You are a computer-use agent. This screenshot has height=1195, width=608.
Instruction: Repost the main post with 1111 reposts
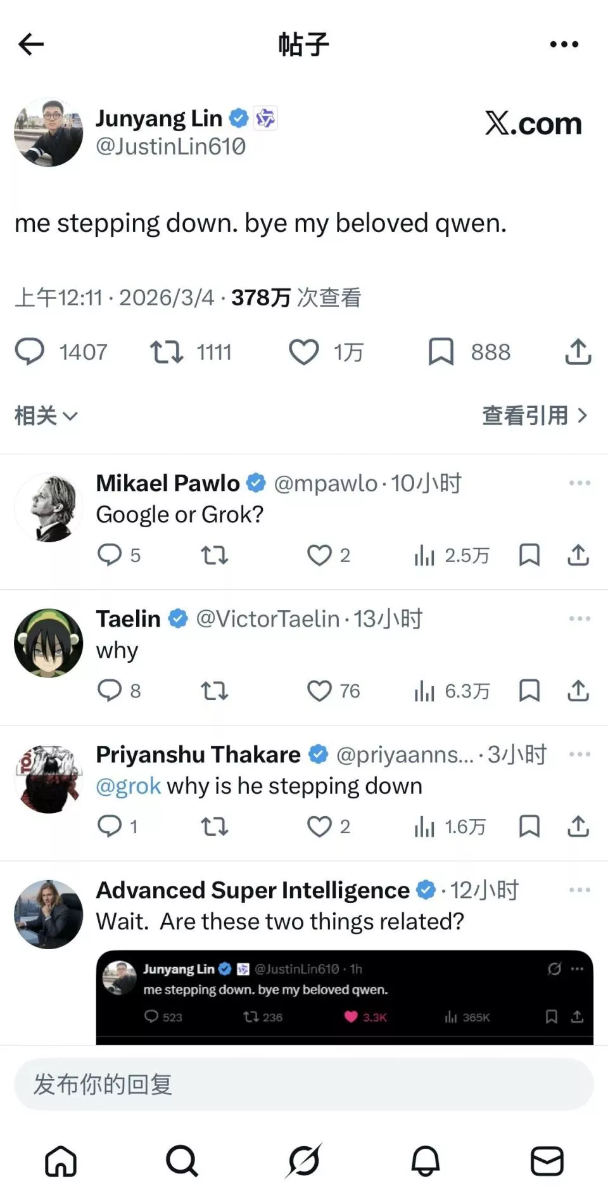tap(167, 352)
